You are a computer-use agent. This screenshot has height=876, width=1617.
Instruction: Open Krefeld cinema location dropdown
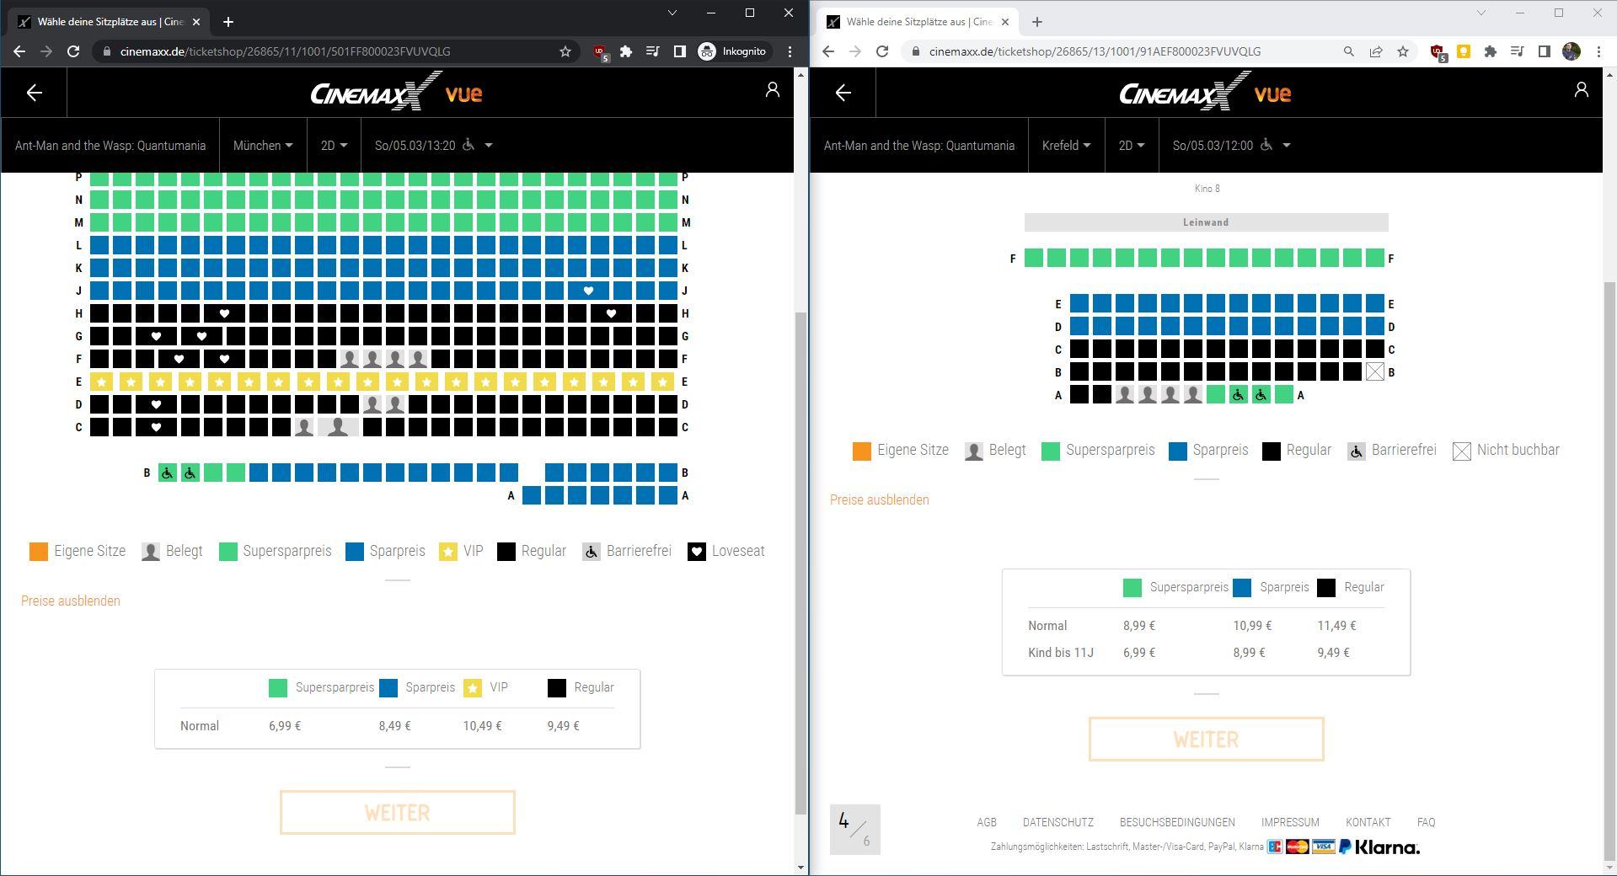tap(1066, 146)
